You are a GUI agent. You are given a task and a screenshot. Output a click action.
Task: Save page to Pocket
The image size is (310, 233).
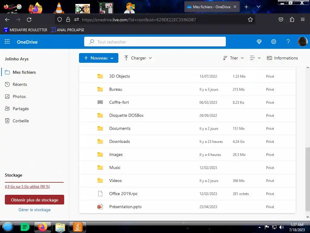281,20
